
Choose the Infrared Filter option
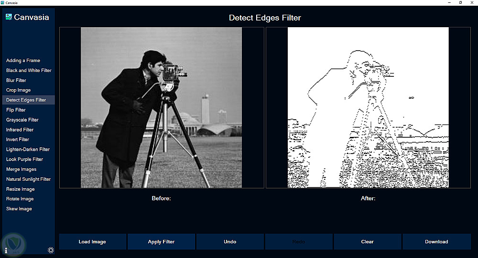20,130
